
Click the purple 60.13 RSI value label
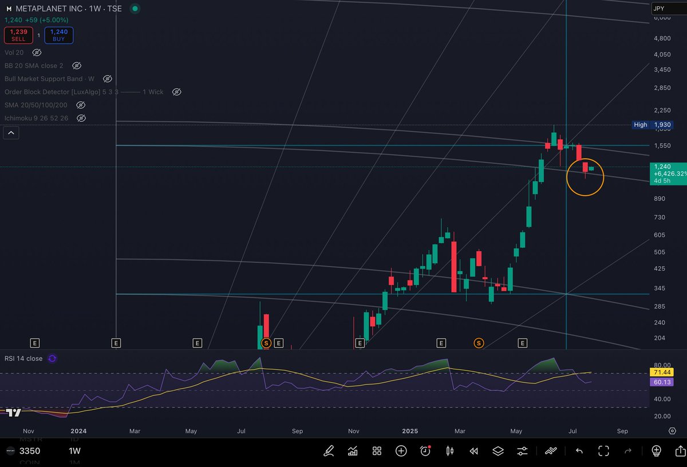661,382
